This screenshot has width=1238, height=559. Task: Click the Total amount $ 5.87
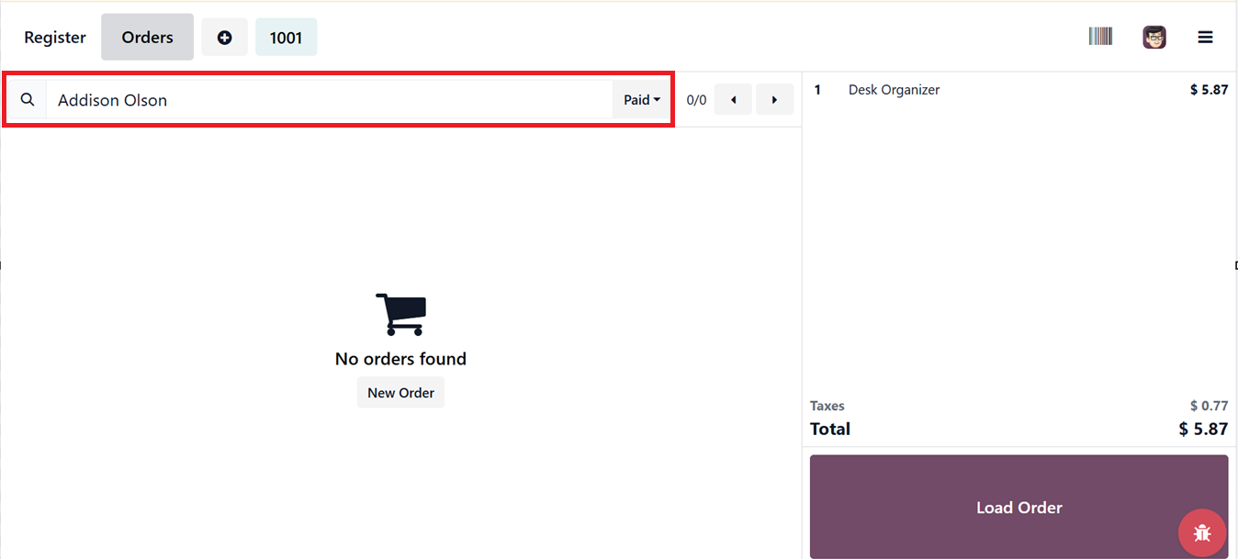pyautogui.click(x=1203, y=429)
